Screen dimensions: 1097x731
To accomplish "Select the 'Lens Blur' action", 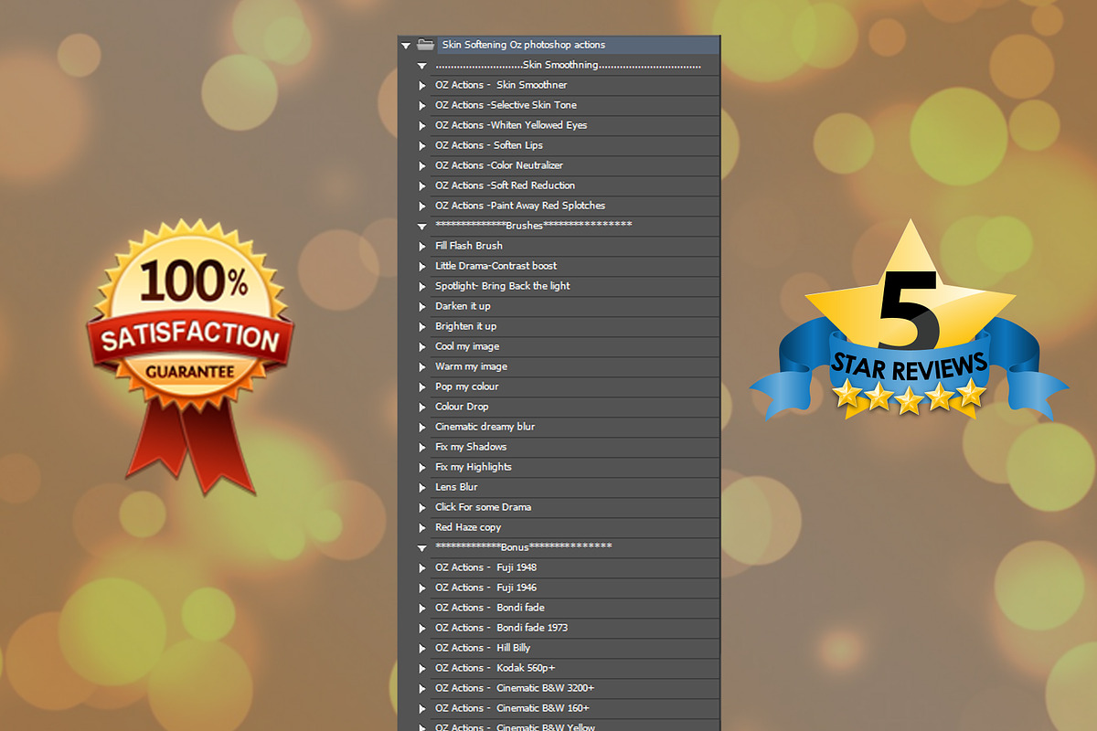I will tap(575, 487).
